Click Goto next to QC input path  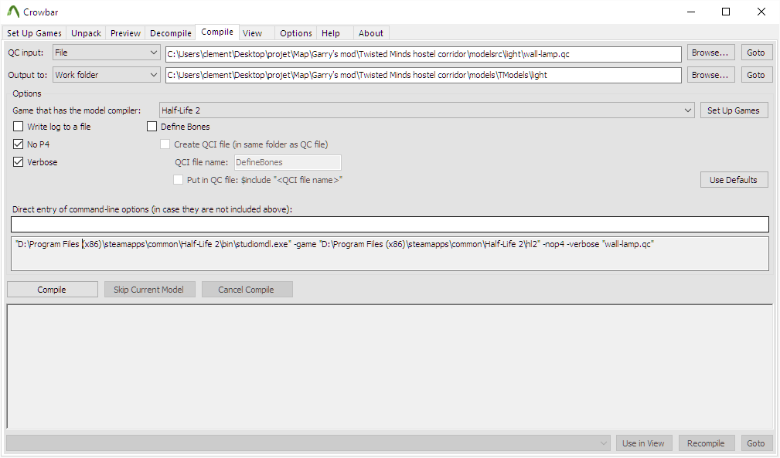[x=755, y=53]
